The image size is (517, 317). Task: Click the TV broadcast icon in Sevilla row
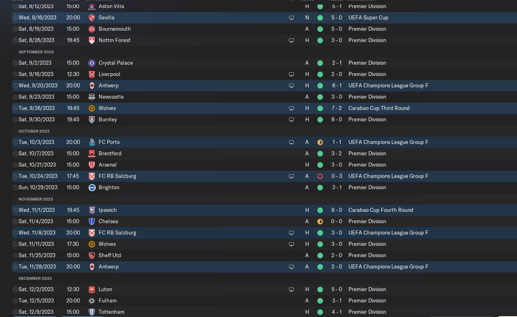coord(291,18)
